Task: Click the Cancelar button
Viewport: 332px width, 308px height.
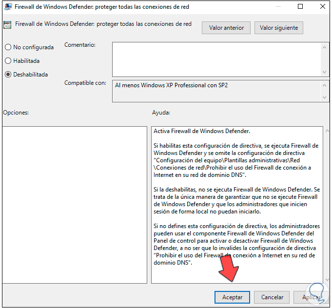Action: pos(272,297)
